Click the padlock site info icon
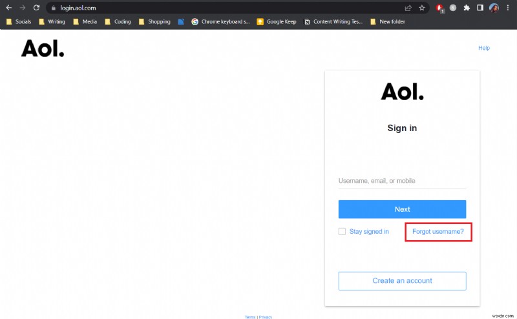This screenshot has width=517, height=319. [x=54, y=8]
